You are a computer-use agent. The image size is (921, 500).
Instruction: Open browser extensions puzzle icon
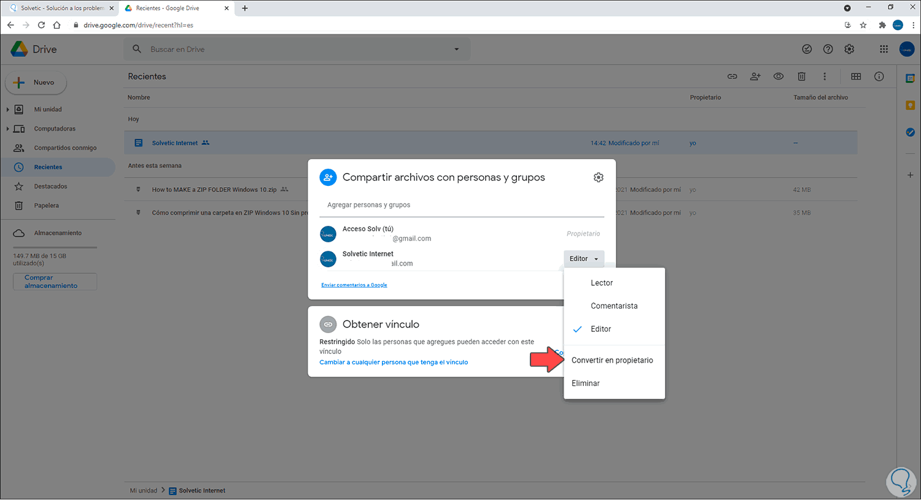882,25
